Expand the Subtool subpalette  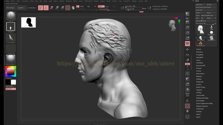(199, 49)
